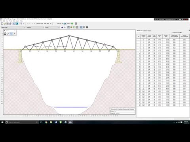Open File Explorer from the taskbar

pos(51,122)
